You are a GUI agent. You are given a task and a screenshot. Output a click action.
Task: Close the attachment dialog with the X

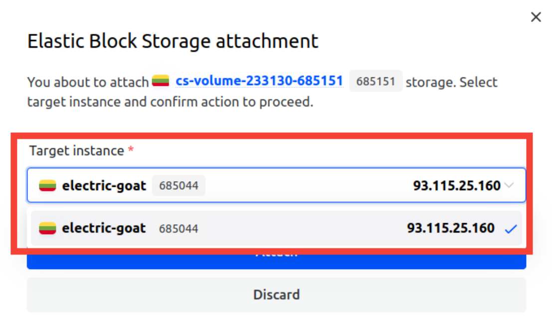pos(536,17)
